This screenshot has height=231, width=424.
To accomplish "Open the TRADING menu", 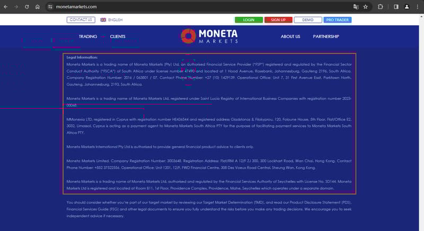I will (88, 36).
